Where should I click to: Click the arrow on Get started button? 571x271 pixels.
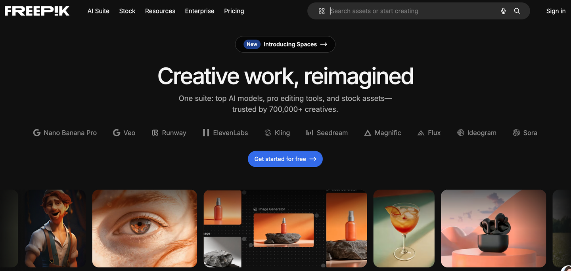pyautogui.click(x=313, y=159)
